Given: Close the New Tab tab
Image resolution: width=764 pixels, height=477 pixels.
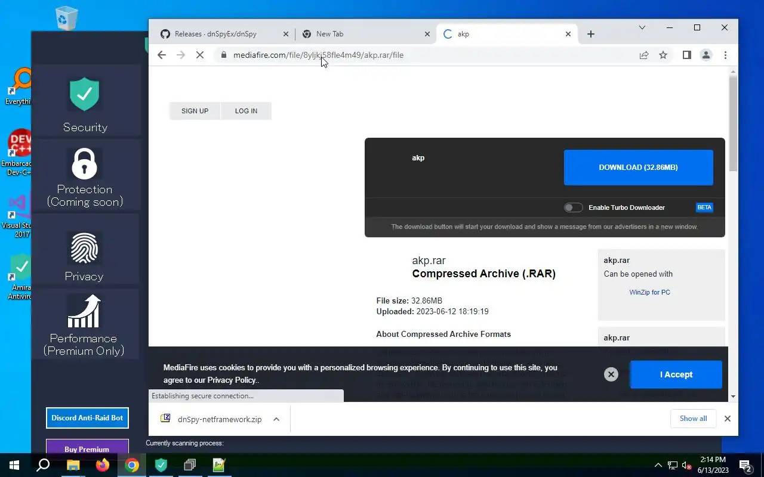Looking at the screenshot, I should pos(427,34).
